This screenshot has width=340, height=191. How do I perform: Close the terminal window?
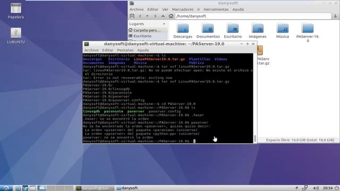[x=253, y=44]
